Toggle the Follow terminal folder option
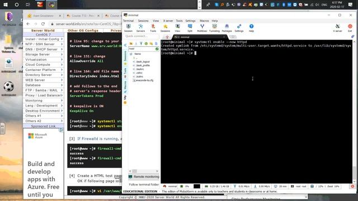358x201 pixels. click(x=144, y=184)
